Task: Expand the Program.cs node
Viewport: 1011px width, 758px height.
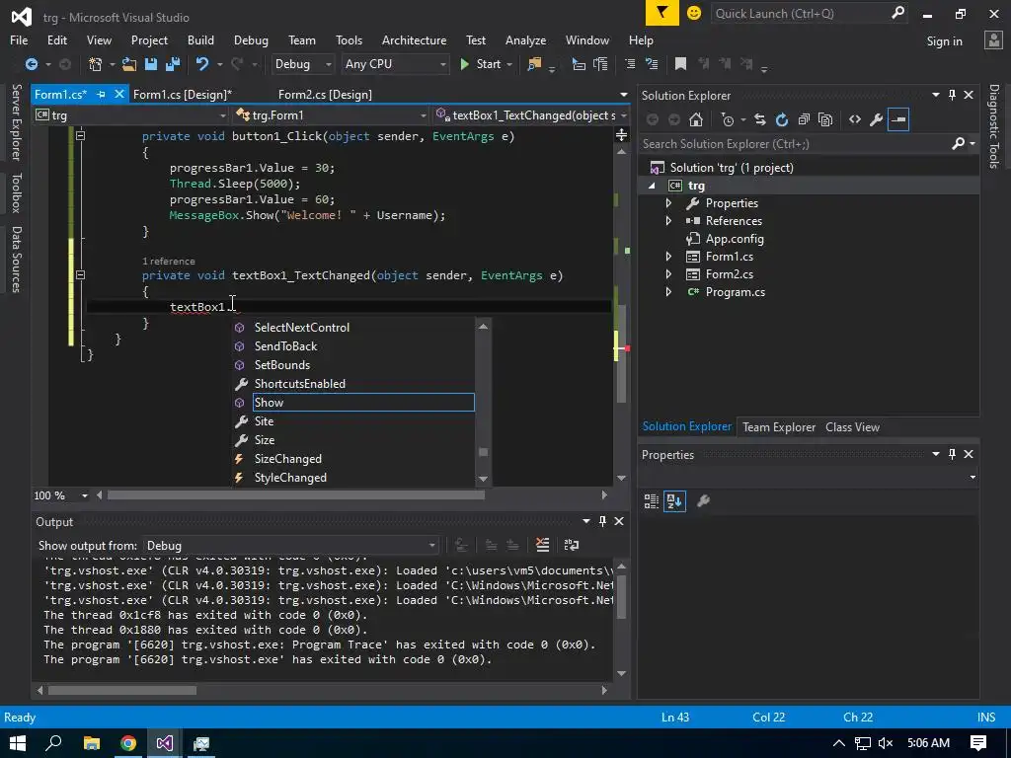Action: pos(668,292)
